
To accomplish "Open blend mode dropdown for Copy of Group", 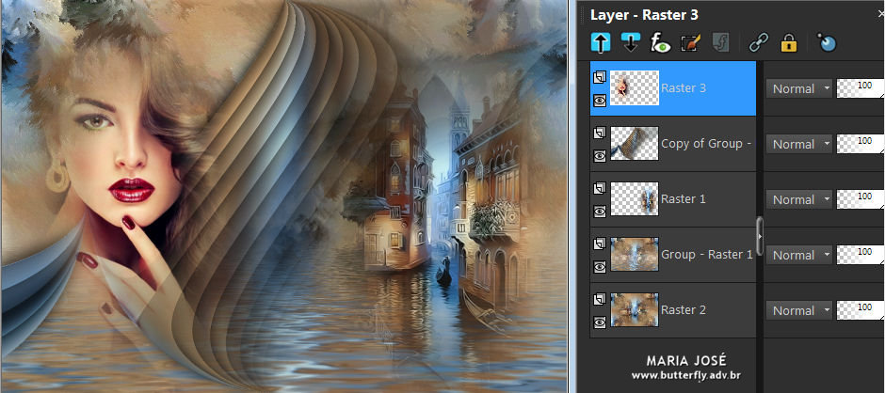I will click(x=798, y=144).
